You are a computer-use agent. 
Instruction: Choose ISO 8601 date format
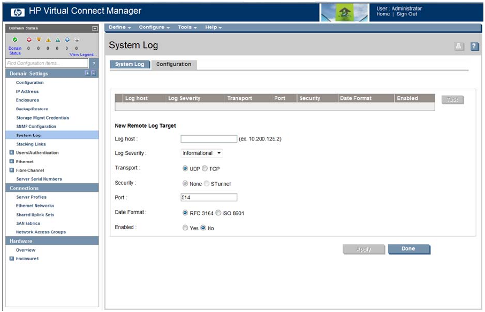tap(218, 213)
